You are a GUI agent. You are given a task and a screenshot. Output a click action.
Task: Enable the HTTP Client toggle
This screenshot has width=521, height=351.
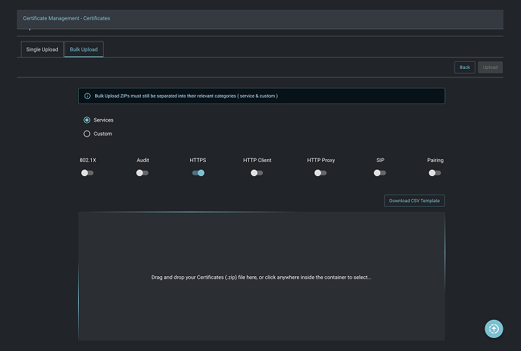pos(257,173)
